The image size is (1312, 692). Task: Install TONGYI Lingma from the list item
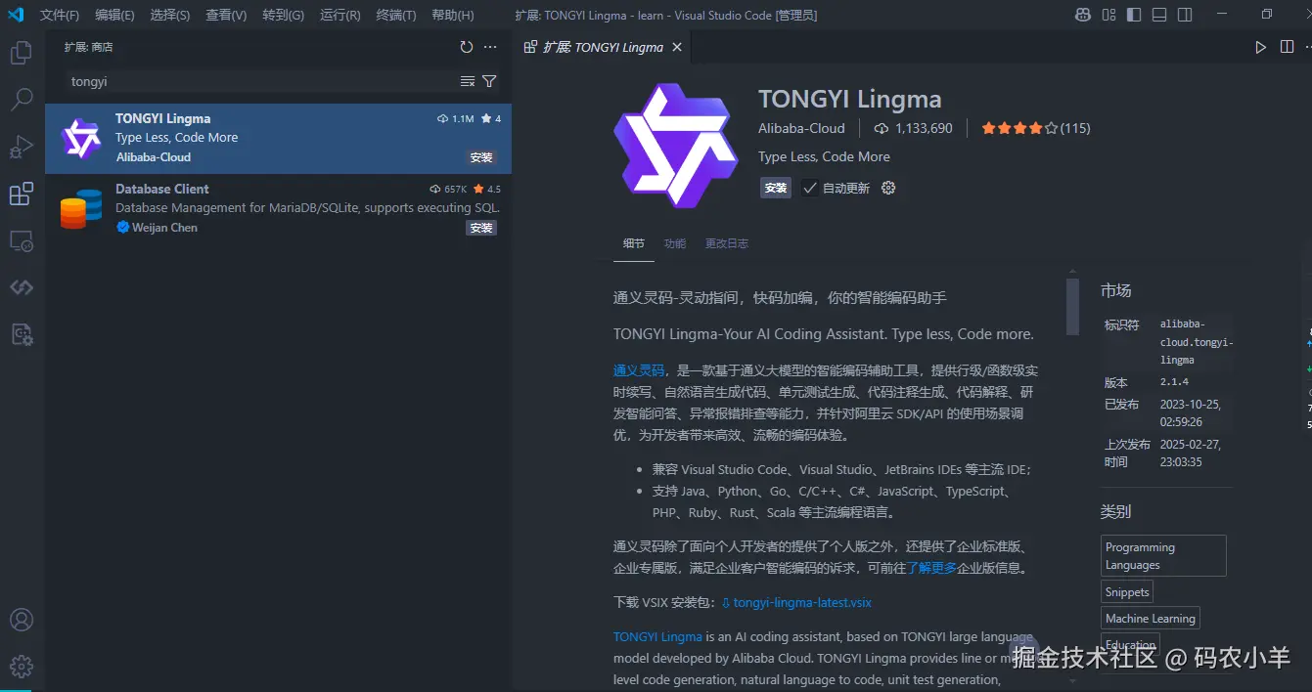(481, 157)
